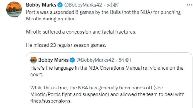Click the quoted line starting 'While this is true'
This screenshot has width=193, height=108.
pos(96,88)
